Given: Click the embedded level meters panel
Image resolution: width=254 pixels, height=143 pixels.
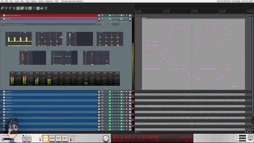Looking at the screenshot, I should (x=65, y=79).
